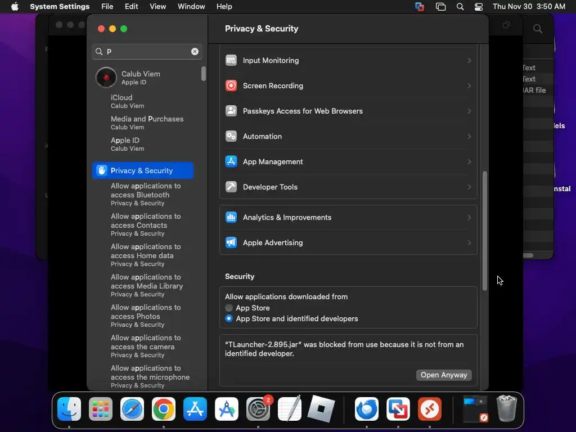
Task: Click the Input Monitoring keyboard icon
Action: click(231, 60)
